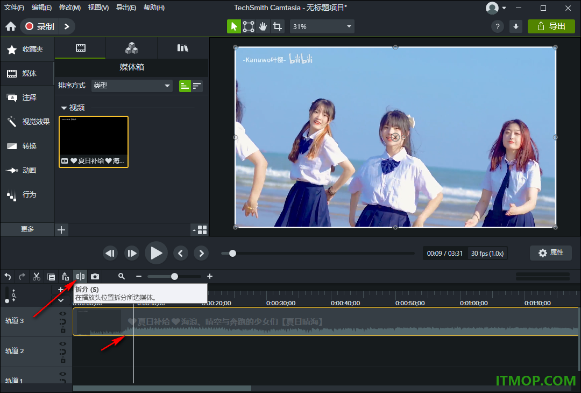
Task: Zoom in timeline with plus icon
Action: [210, 276]
